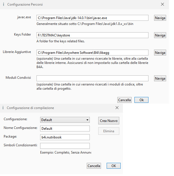Close the Configurazione di compilazione dialog
Viewport: 174px width, 176px height.
tap(117, 108)
